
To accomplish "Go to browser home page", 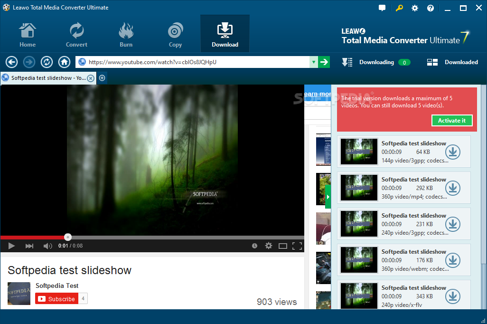I will coord(64,62).
